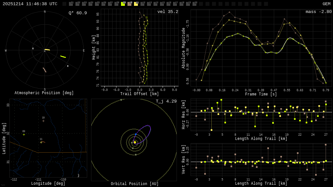This screenshot has height=187, width=333.
Task: Click the tan meteor track in polar plot
Action: (x=45, y=70)
